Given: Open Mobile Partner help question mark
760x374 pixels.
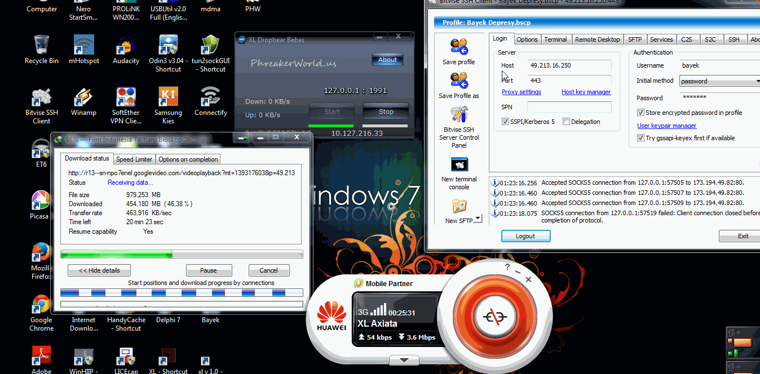Looking at the screenshot, I should pos(507,267).
